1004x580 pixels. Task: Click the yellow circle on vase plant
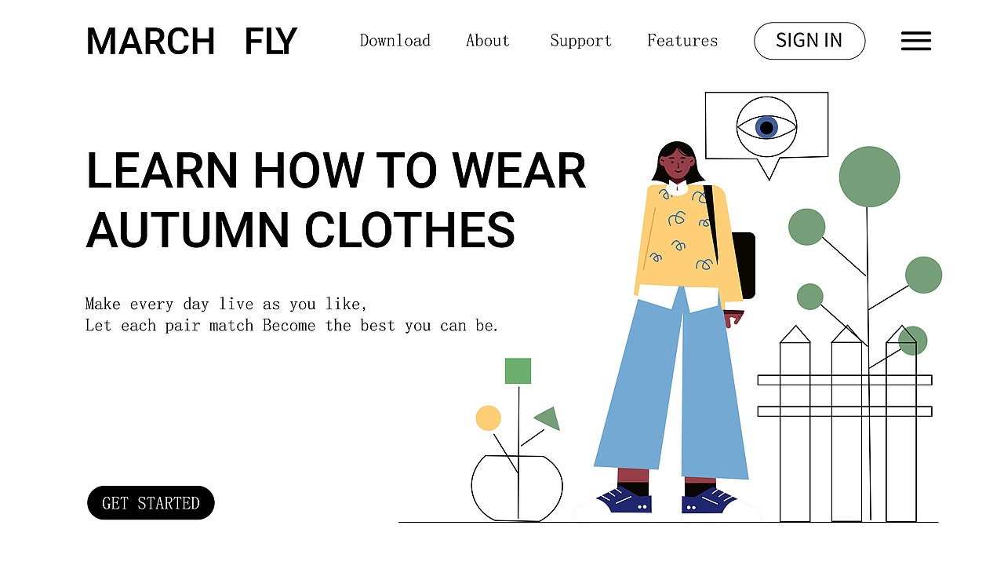(488, 418)
